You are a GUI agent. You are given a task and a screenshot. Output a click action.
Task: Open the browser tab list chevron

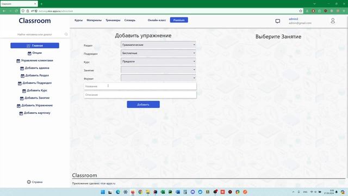point(314,4)
